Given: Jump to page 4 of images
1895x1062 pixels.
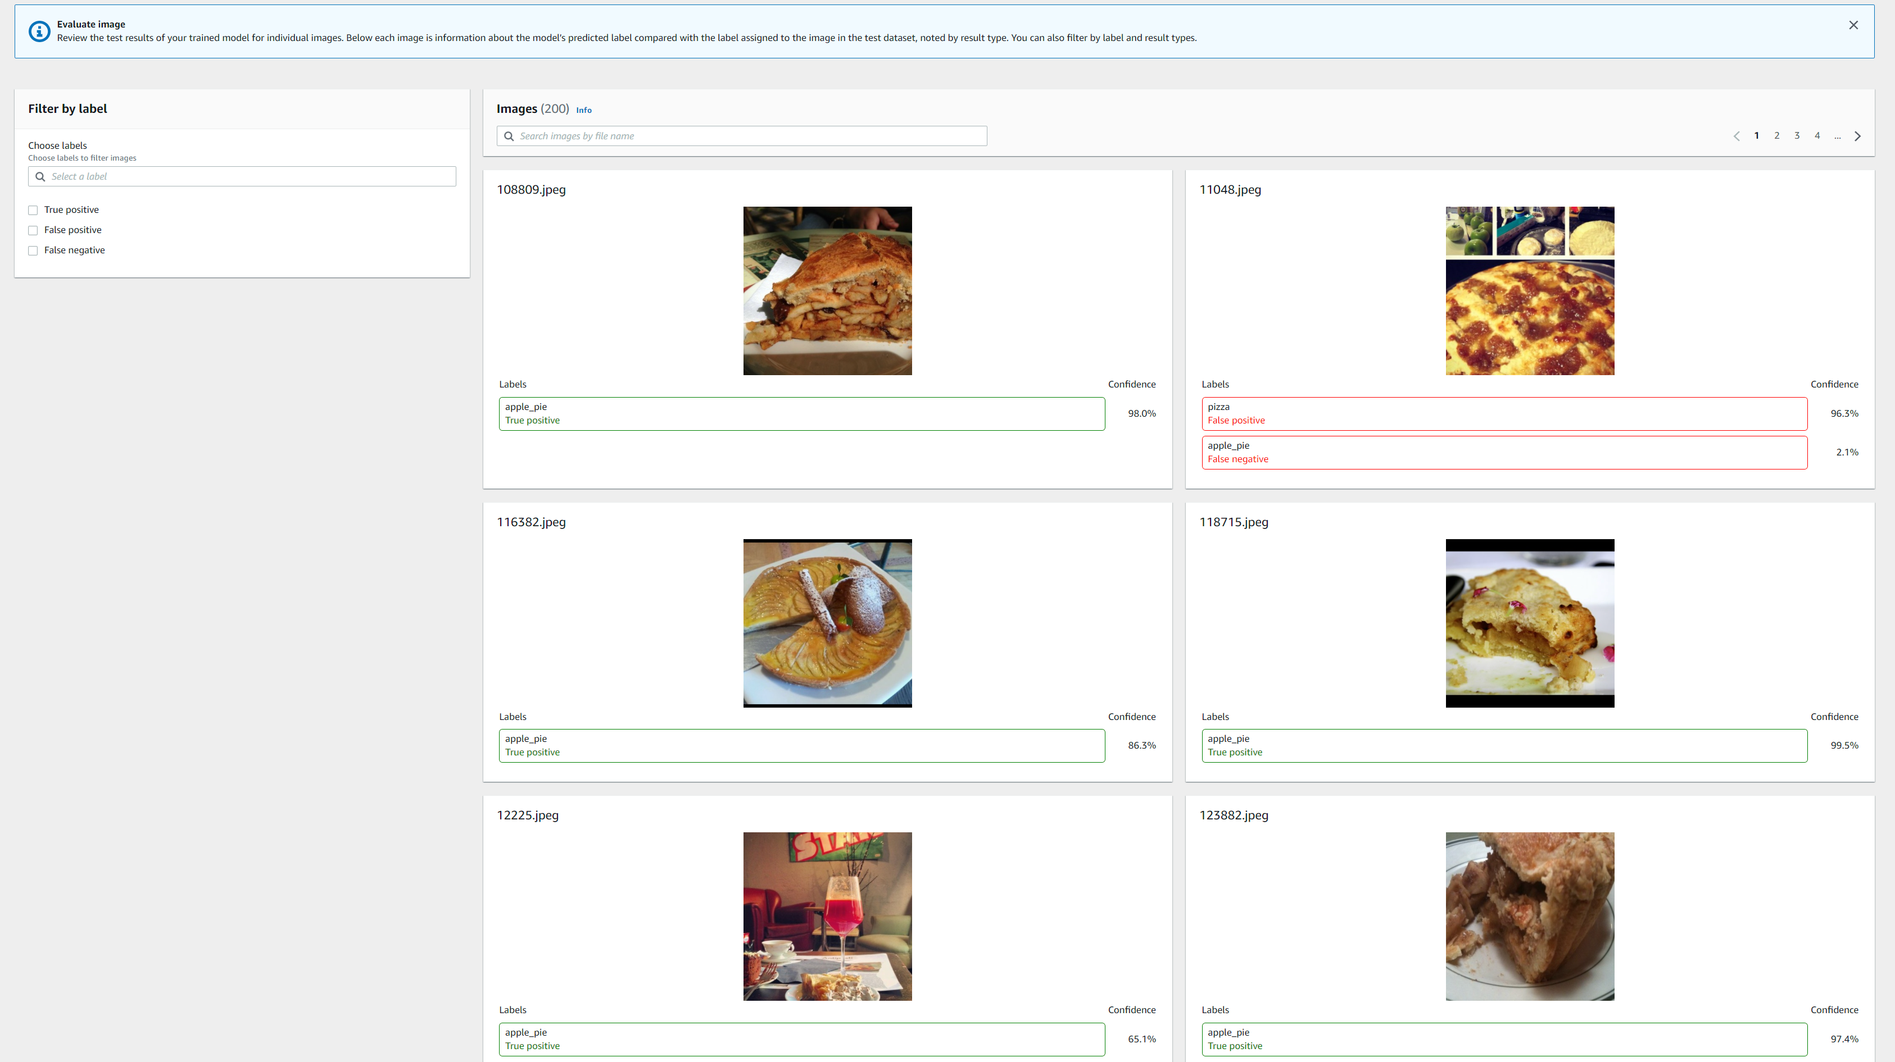Looking at the screenshot, I should [1817, 136].
